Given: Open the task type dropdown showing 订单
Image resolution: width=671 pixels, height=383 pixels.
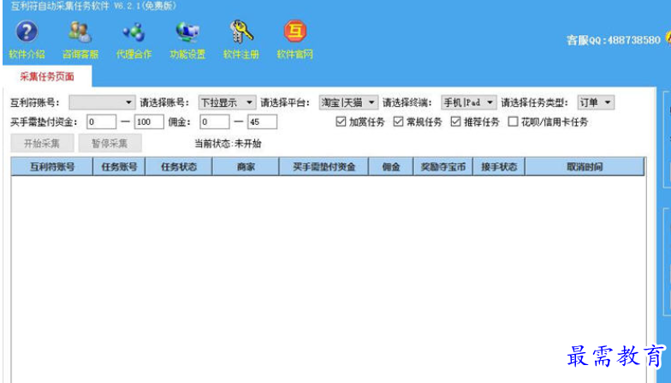Looking at the screenshot, I should [596, 103].
